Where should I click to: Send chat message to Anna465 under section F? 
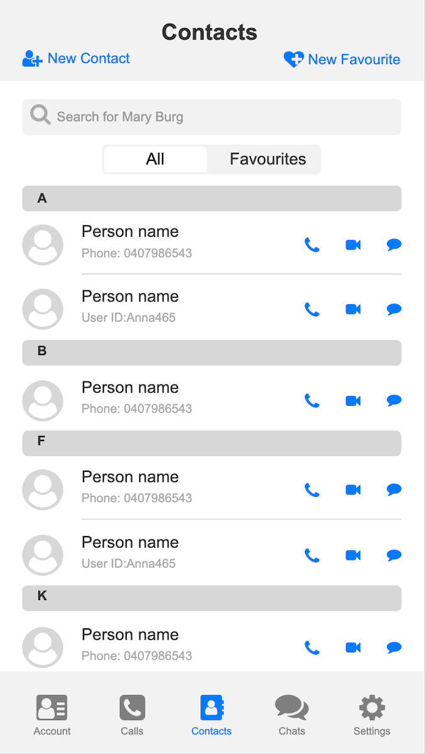pyautogui.click(x=394, y=555)
